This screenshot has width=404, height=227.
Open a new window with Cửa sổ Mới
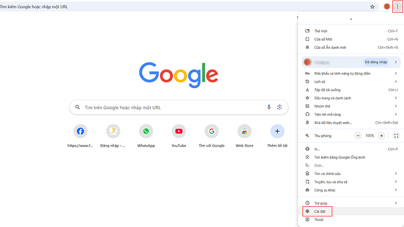pyautogui.click(x=351, y=39)
